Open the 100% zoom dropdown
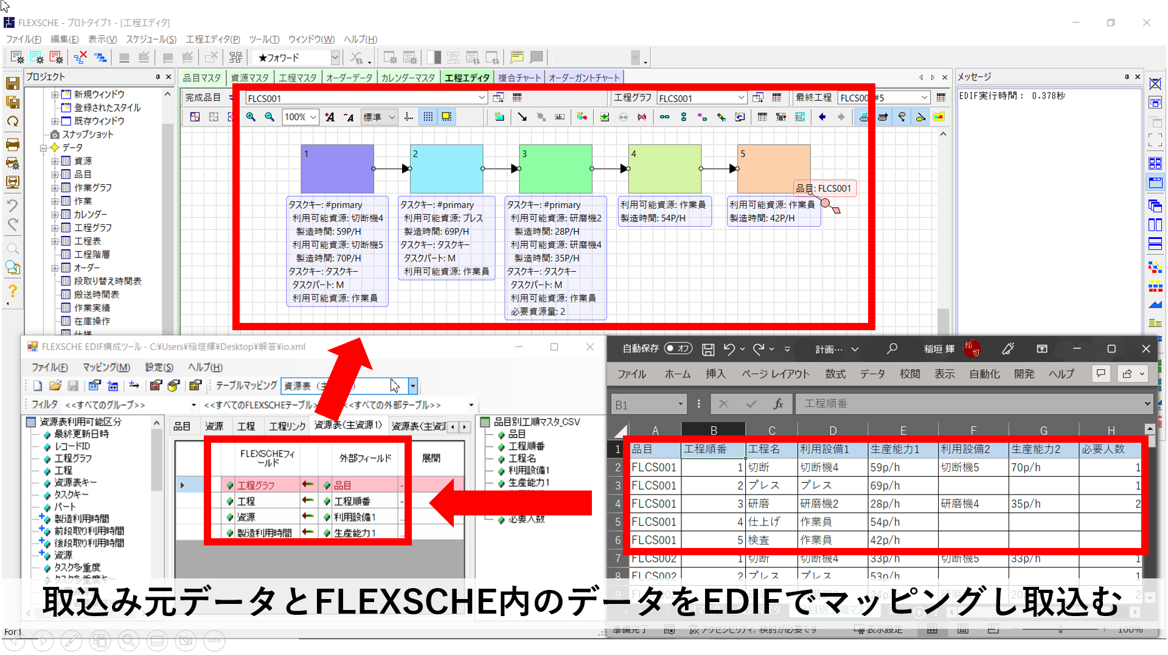 tap(313, 117)
